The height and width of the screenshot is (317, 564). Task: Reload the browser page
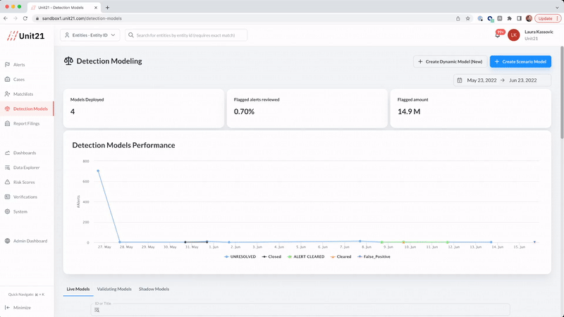pos(25,18)
